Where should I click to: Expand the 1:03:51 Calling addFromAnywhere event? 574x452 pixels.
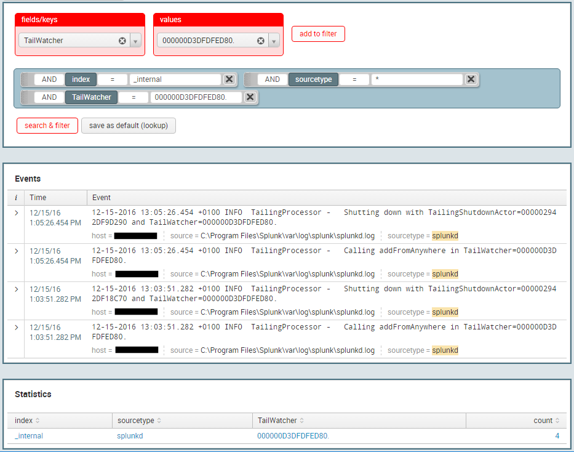[16, 327]
